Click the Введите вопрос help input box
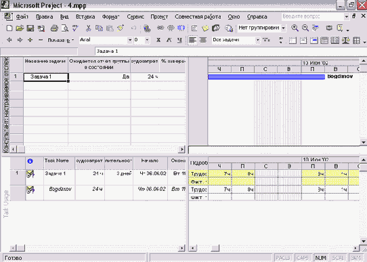The image size is (367, 262). [312, 16]
